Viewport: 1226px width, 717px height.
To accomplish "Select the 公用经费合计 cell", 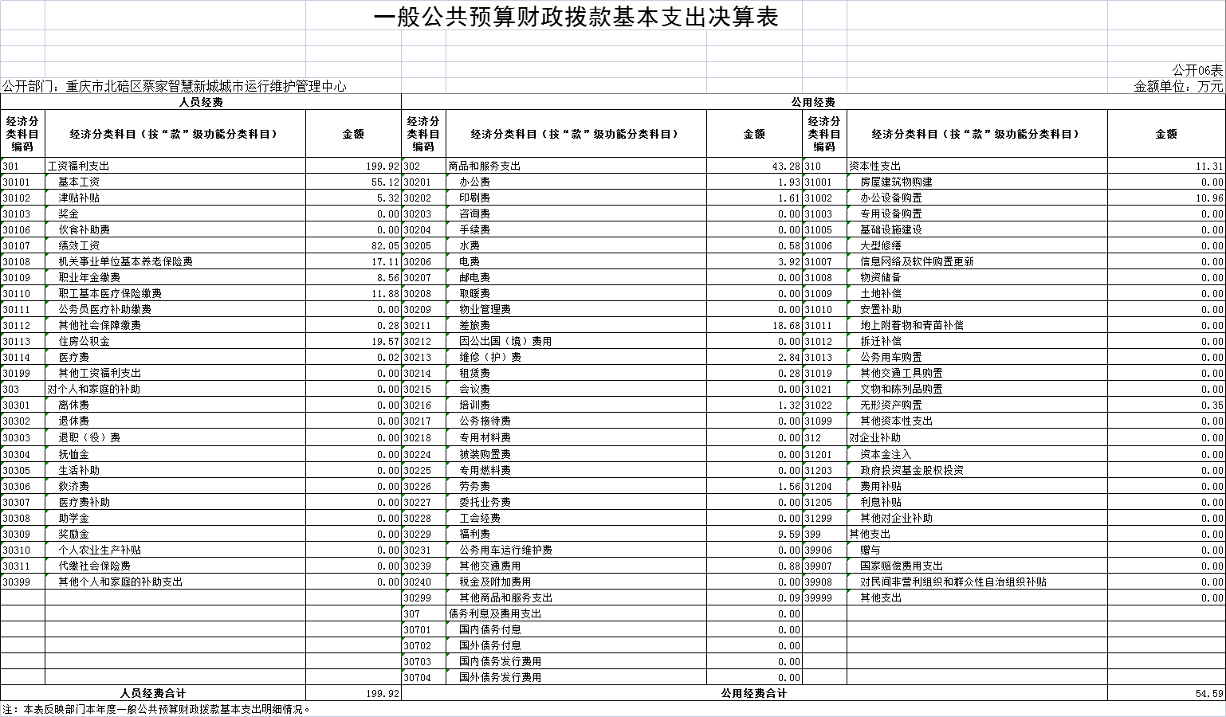I will tap(754, 693).
